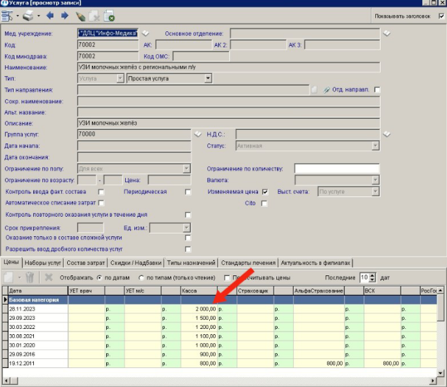
Task: Click the Ограничение по количеству input field
Action: [336, 169]
